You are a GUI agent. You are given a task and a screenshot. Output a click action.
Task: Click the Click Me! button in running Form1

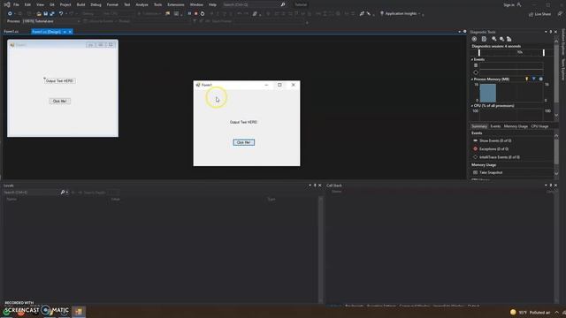click(244, 142)
